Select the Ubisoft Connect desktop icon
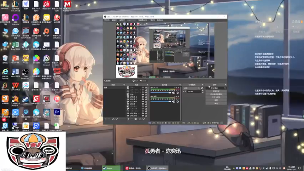This screenshot has height=171, width=304. [46, 60]
